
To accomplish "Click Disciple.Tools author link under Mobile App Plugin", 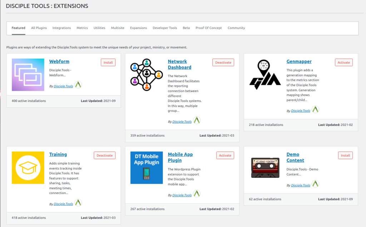I will [x=182, y=195].
